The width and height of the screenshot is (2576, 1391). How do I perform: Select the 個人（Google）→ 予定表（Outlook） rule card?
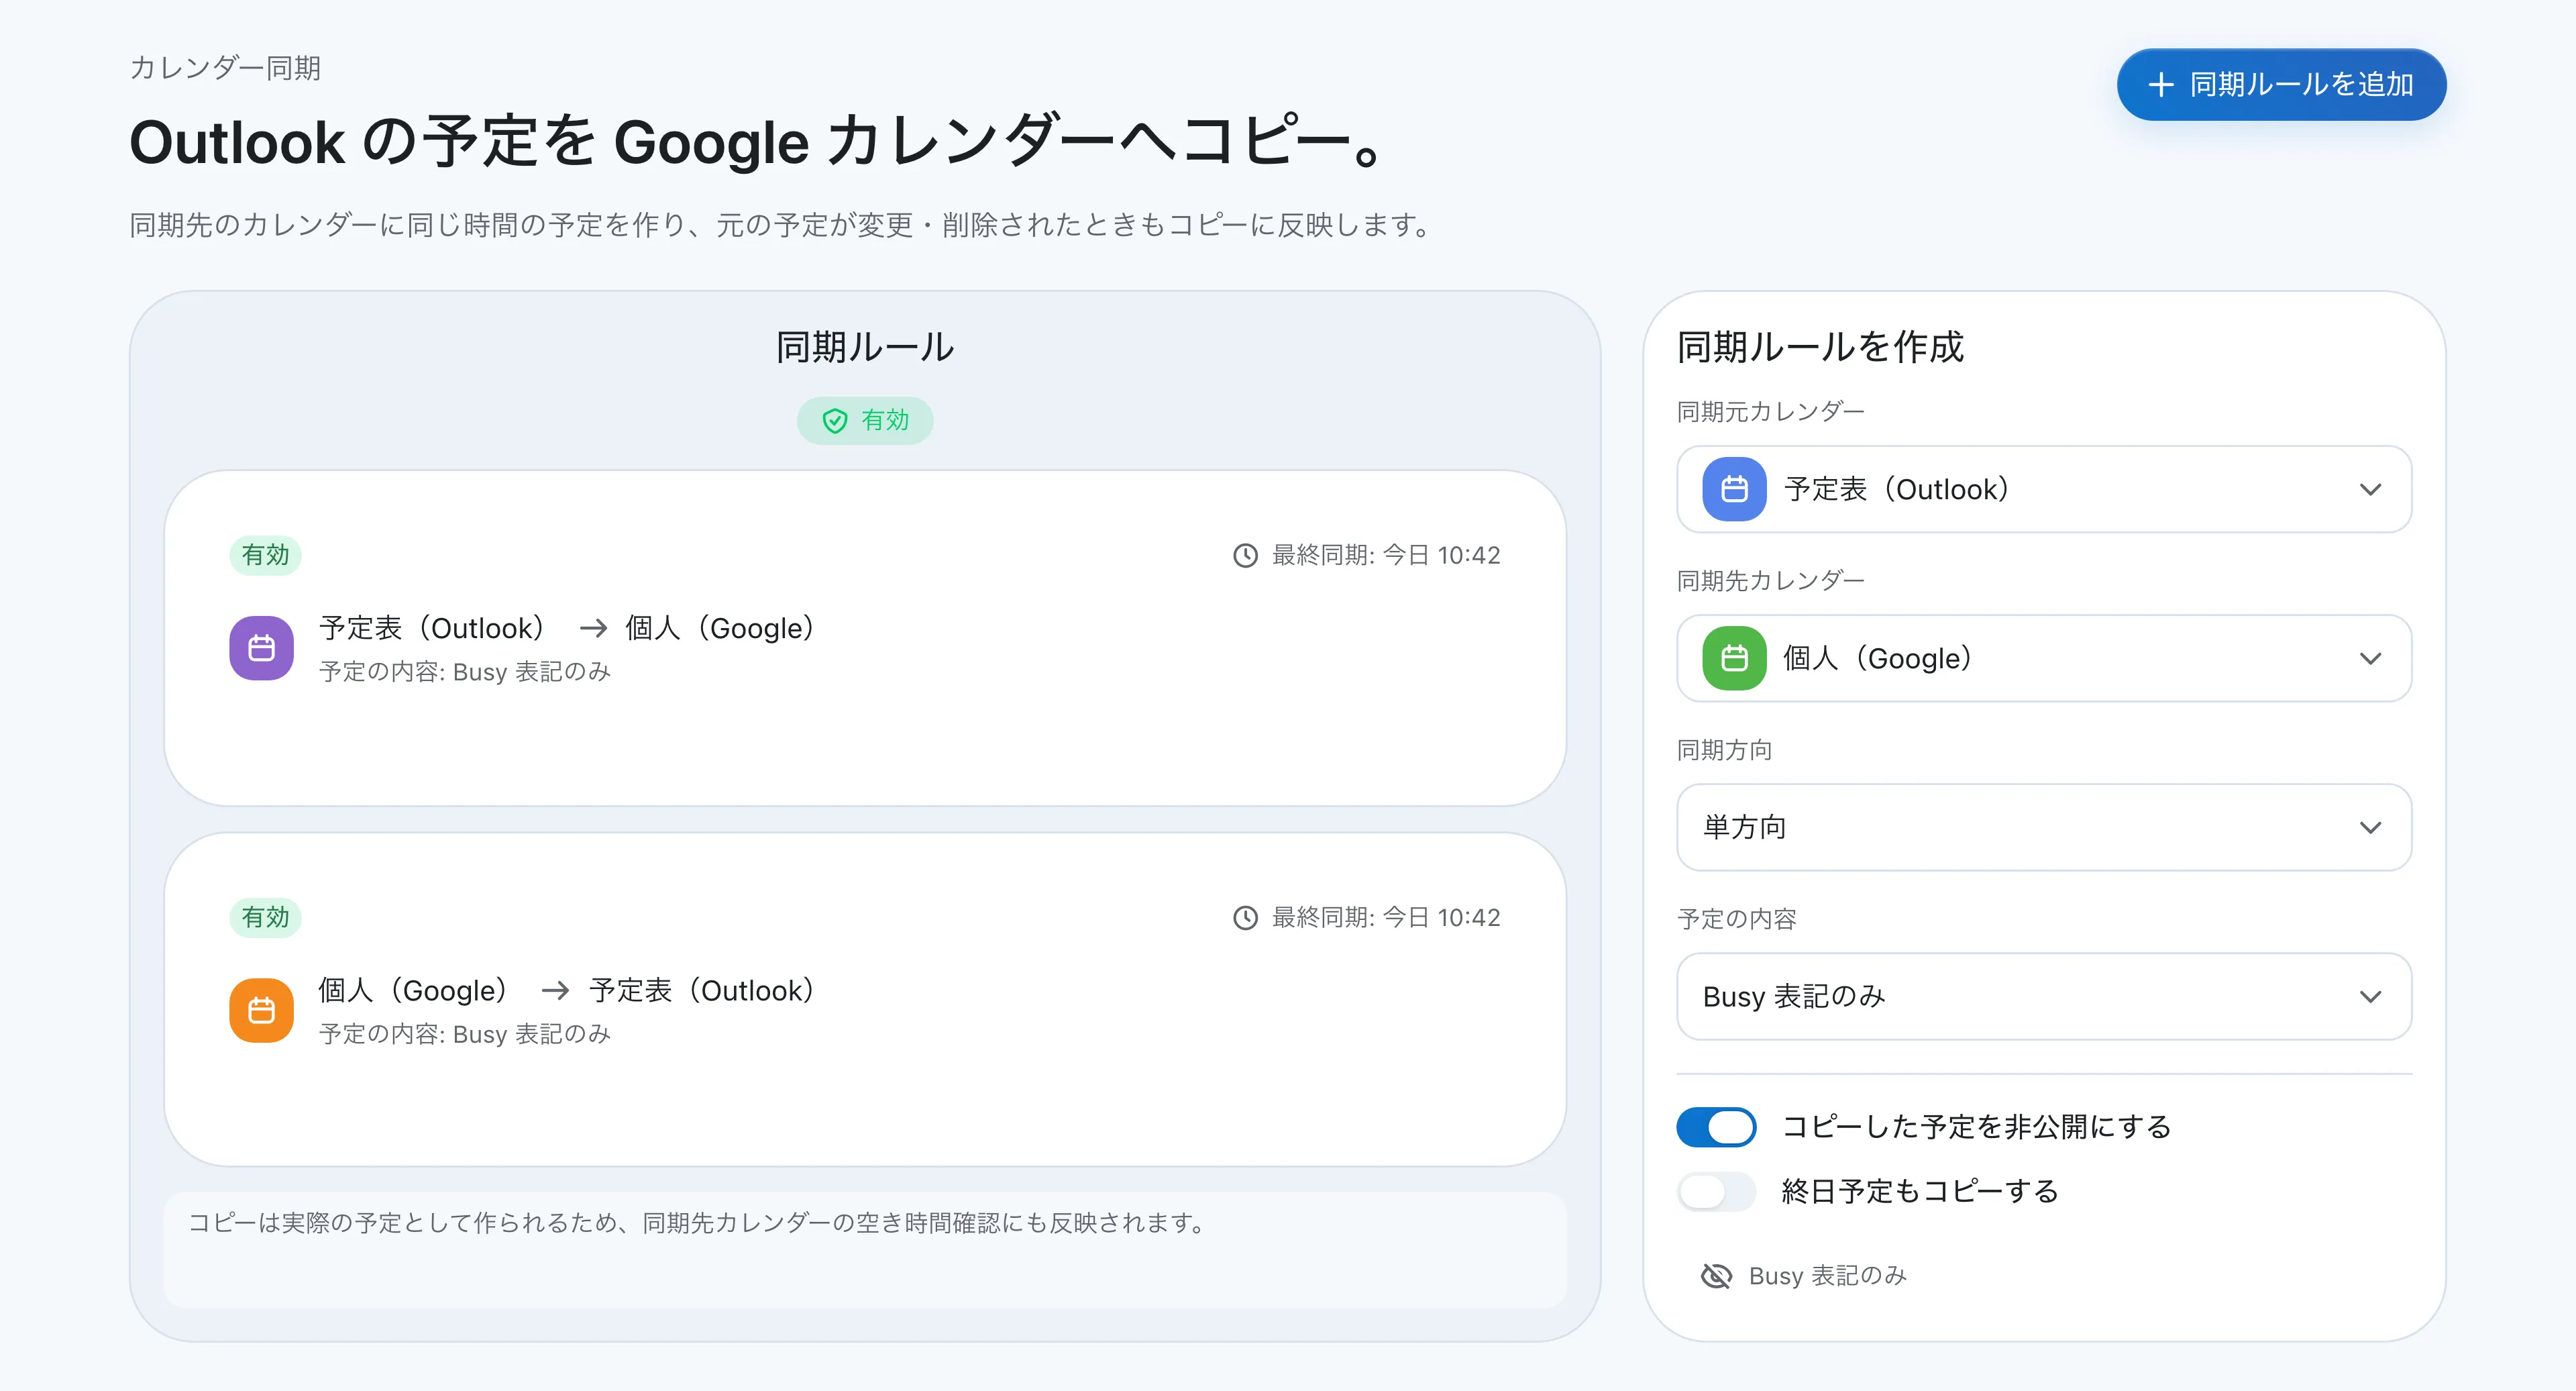pos(865,999)
